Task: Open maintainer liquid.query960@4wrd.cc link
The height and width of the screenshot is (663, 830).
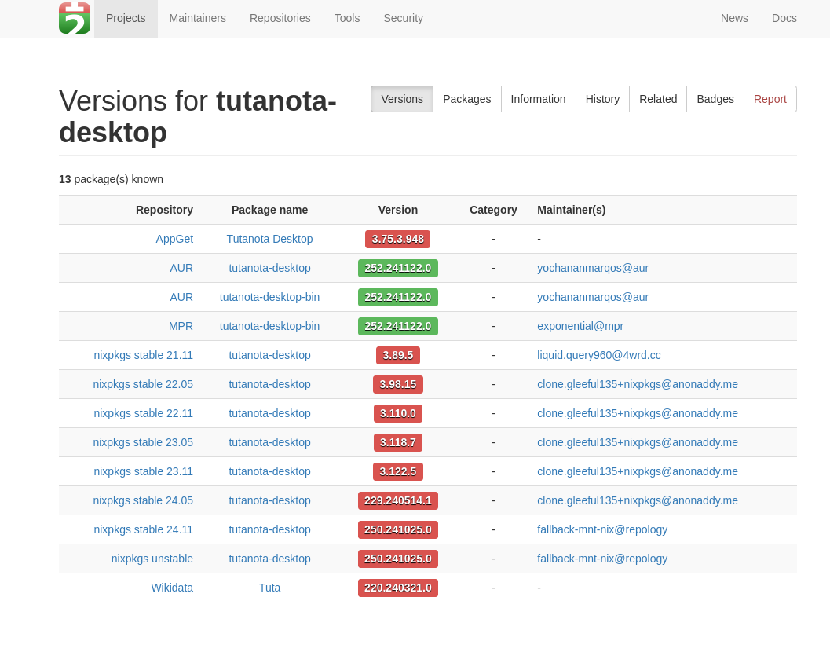Action: pyautogui.click(x=598, y=355)
